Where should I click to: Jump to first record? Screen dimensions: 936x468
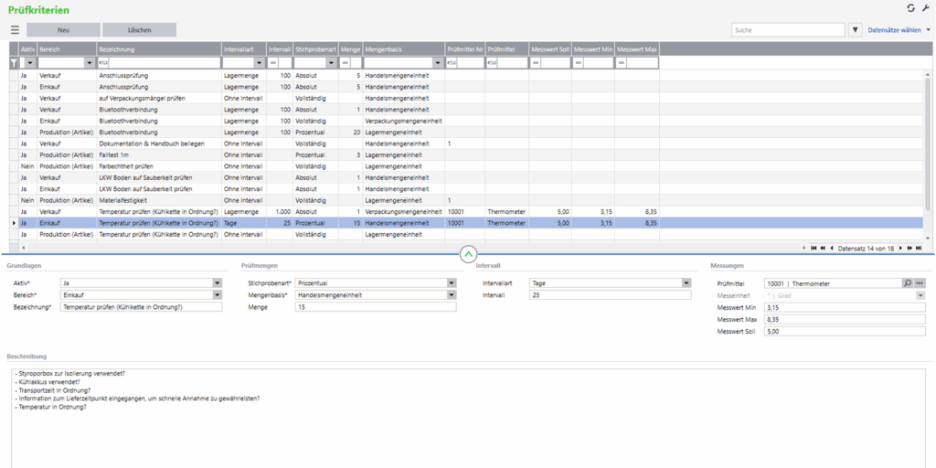[814, 248]
